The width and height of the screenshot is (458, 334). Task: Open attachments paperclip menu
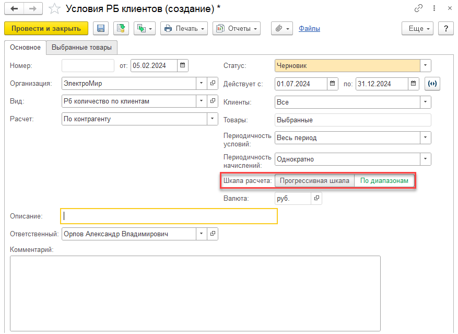click(282, 29)
